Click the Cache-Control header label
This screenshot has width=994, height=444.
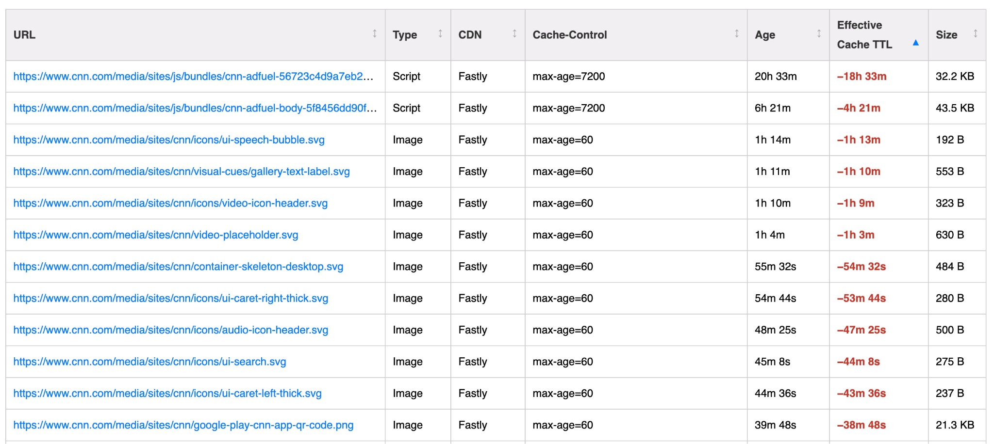[x=570, y=35]
